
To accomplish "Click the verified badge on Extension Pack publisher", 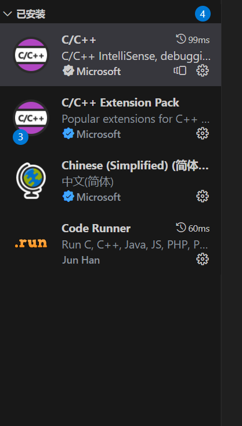I will pos(68,134).
